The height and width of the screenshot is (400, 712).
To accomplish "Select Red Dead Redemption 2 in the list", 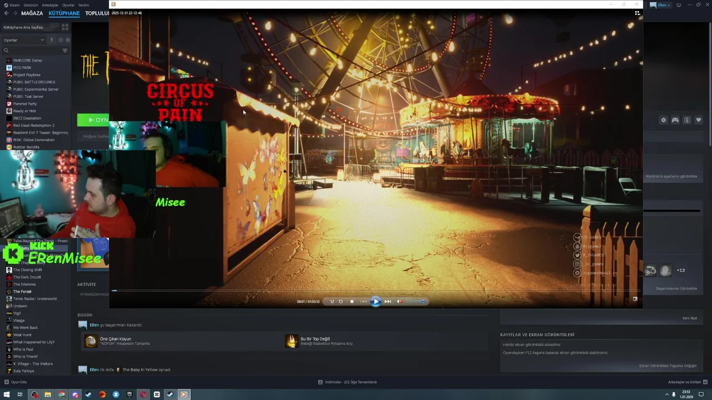I will 33,125.
